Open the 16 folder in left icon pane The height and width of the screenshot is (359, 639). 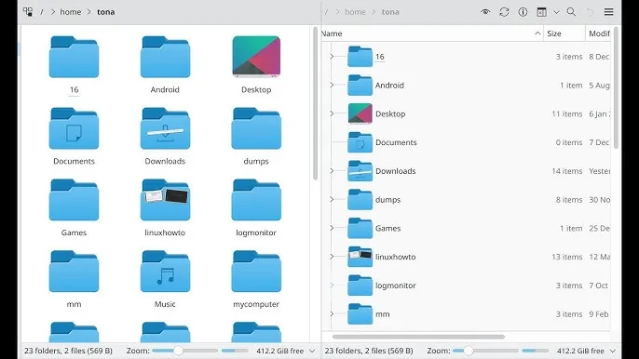pos(74,57)
